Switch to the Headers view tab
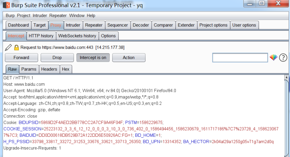Viewport: 290px width, 157px height. [x=49, y=69]
